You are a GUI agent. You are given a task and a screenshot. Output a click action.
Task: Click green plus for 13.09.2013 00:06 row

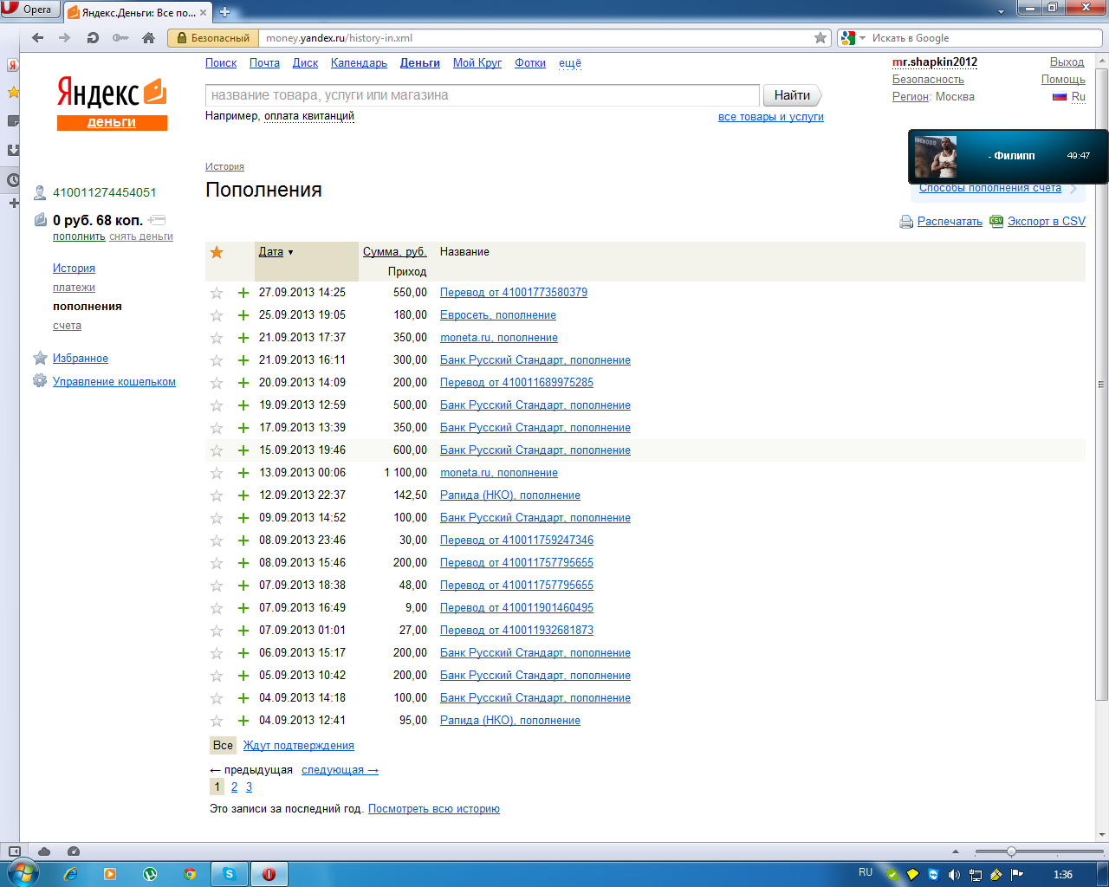pos(243,473)
